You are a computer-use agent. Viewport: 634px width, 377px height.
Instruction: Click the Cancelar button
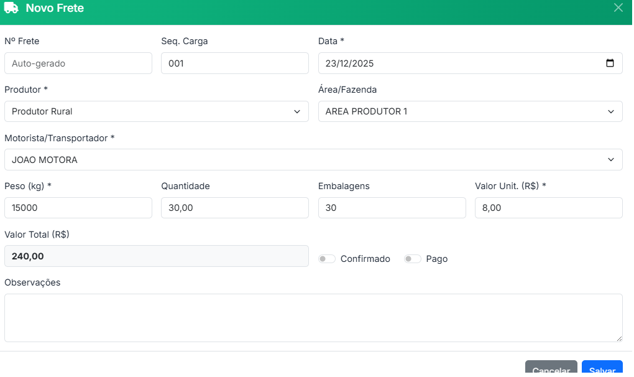551,370
